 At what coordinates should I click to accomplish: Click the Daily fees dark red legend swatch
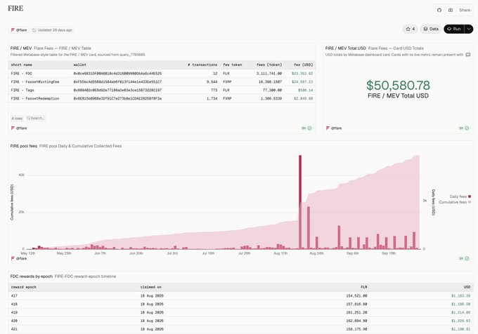[470, 196]
